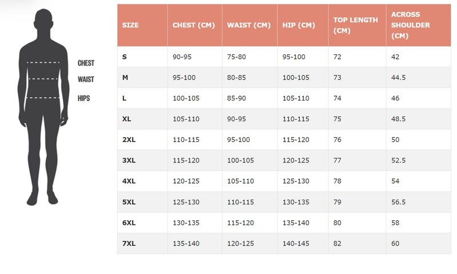Image resolution: width=457 pixels, height=274 pixels.
Task: Select the CHEST (CM) column header
Action: (194, 25)
